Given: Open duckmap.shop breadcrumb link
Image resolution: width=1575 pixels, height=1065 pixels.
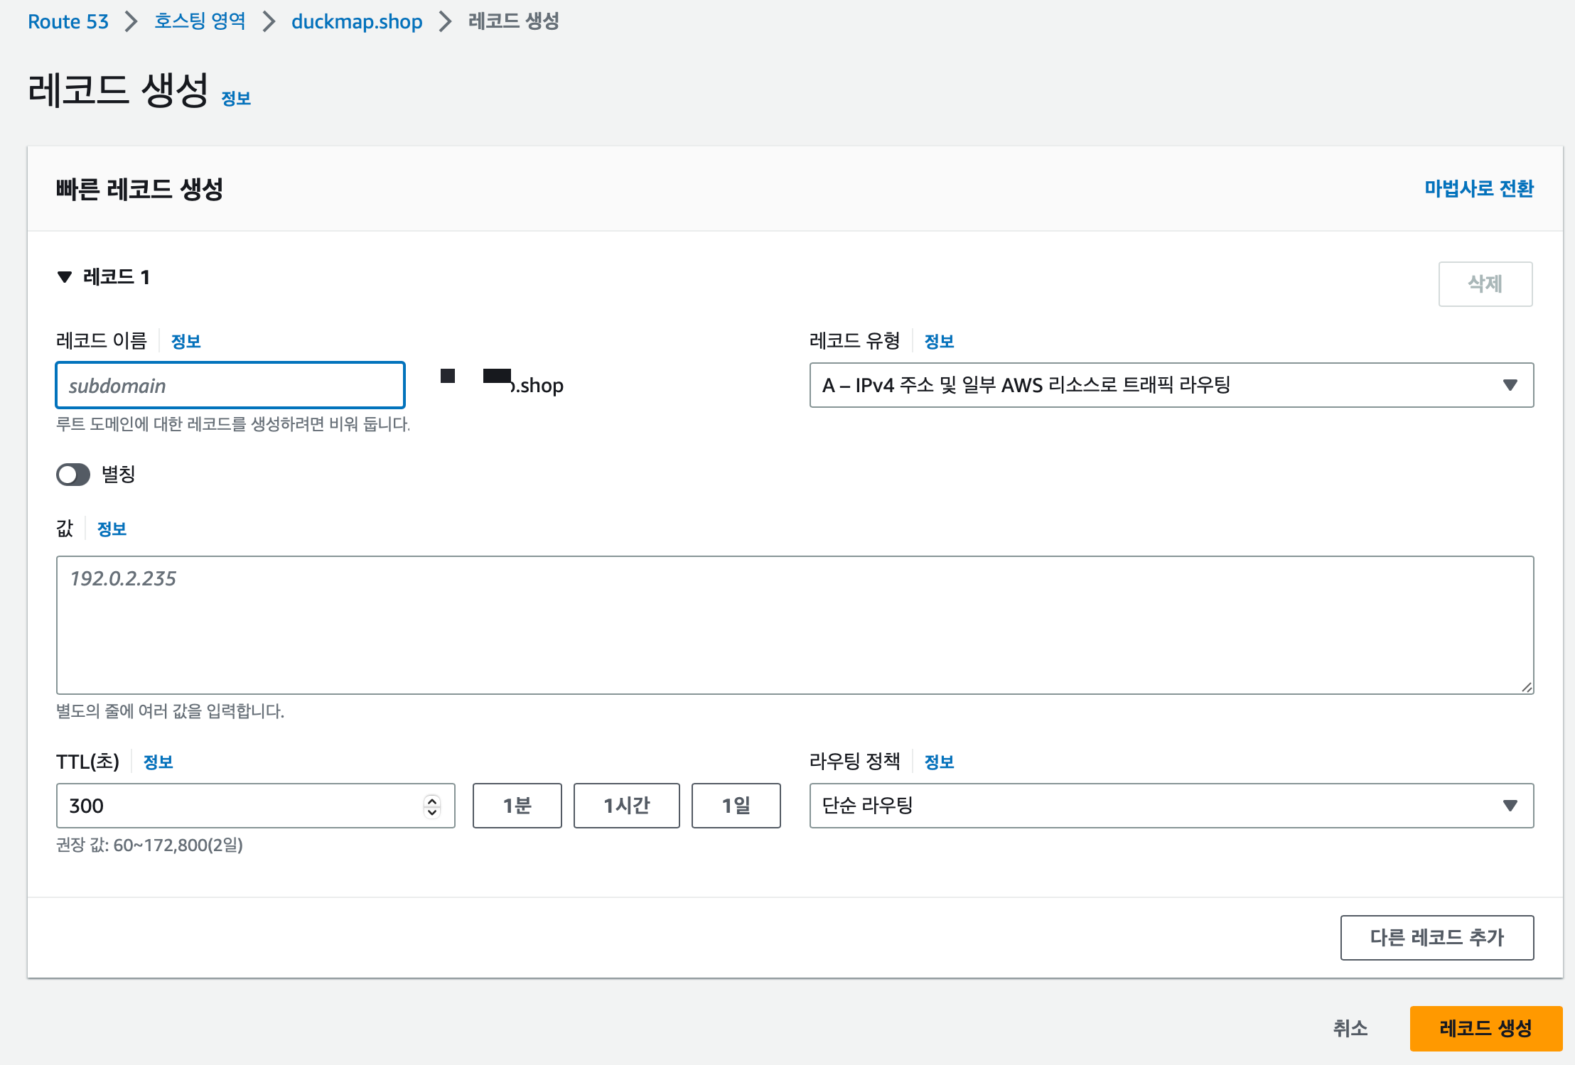Looking at the screenshot, I should click(357, 21).
